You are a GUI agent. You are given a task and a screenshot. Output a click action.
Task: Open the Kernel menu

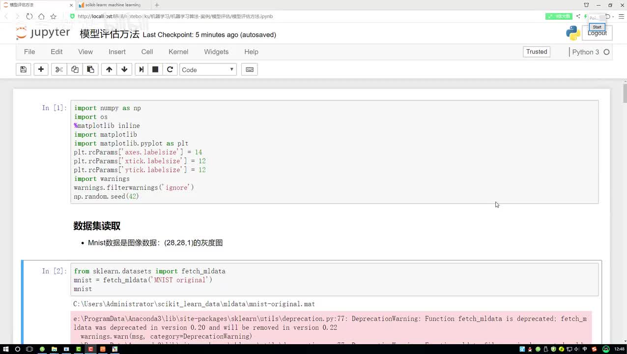coord(178,52)
